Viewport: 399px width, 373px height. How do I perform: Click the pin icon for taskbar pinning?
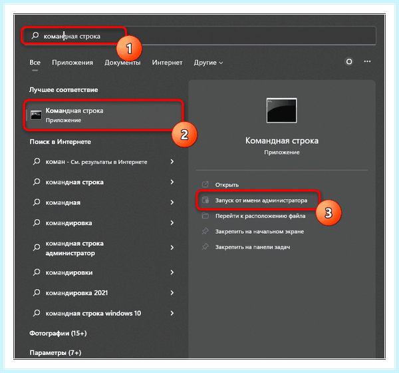(205, 246)
